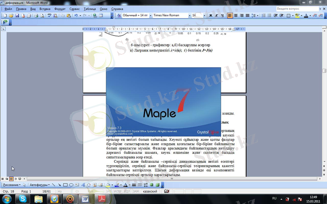Click the Print icon in toolbar

(36, 16)
